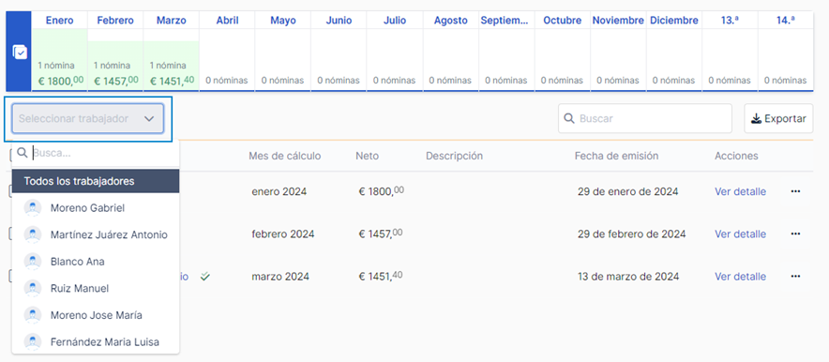Click the chevron arrow of worker selector
829x362 pixels.
click(149, 119)
